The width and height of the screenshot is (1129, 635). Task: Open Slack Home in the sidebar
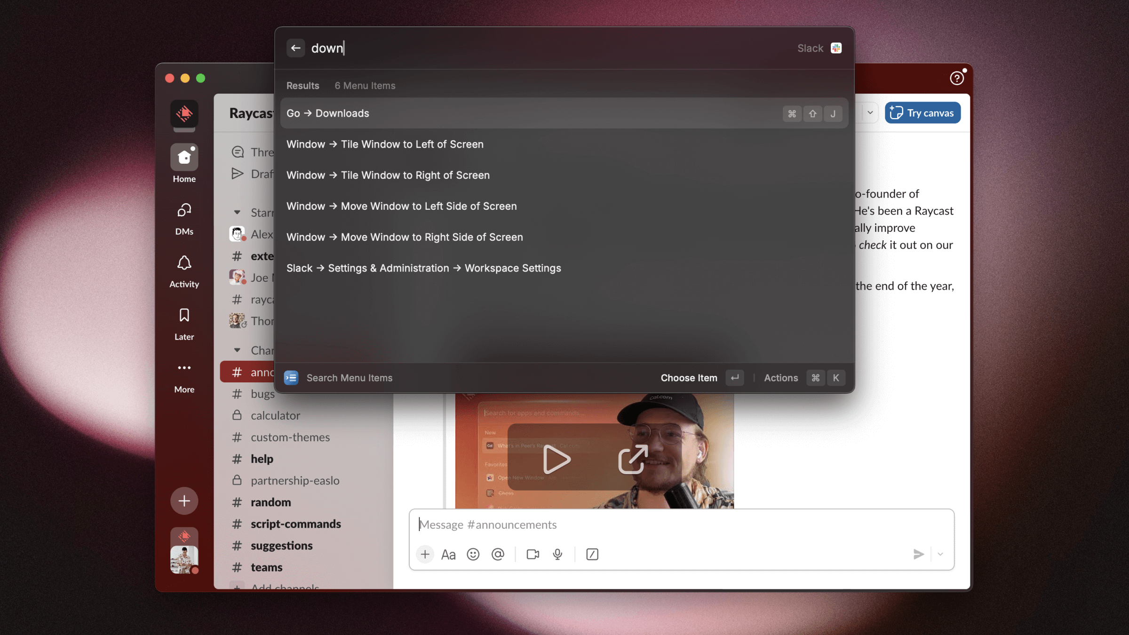[184, 163]
